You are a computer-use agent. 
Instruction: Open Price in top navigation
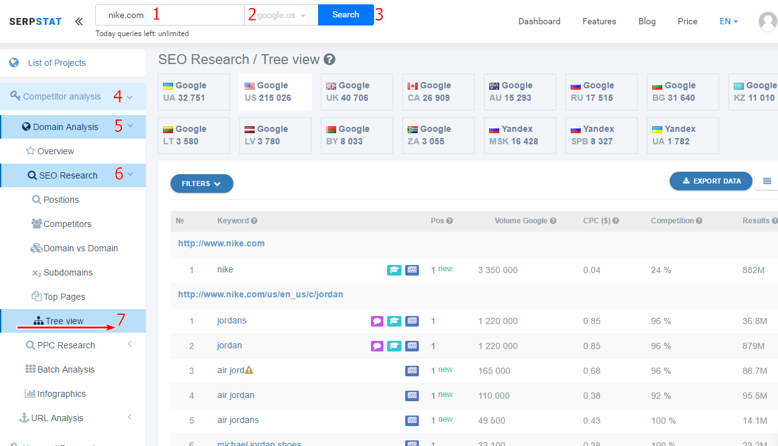pos(687,21)
